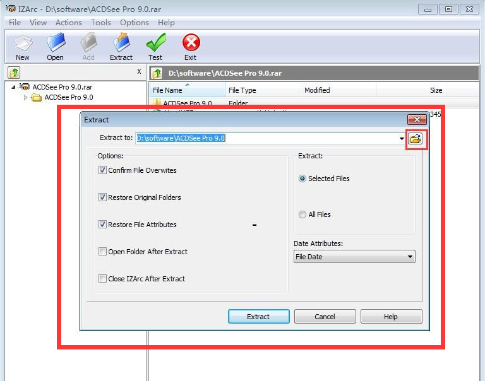Click the Help button in dialog
Viewport: 485px width, 381px height.
(x=391, y=317)
